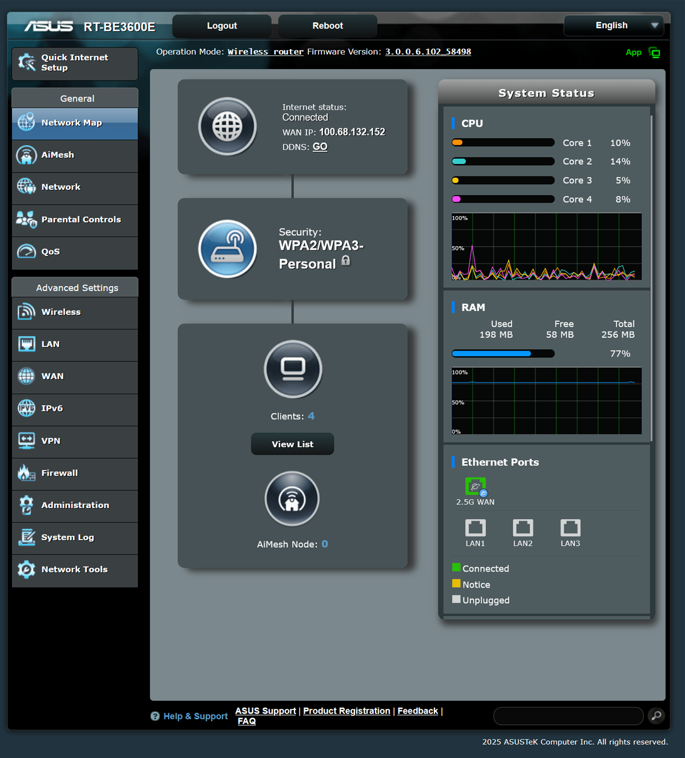Open the Network Map menu item
Image resolution: width=685 pixels, height=758 pixels.
coord(75,123)
